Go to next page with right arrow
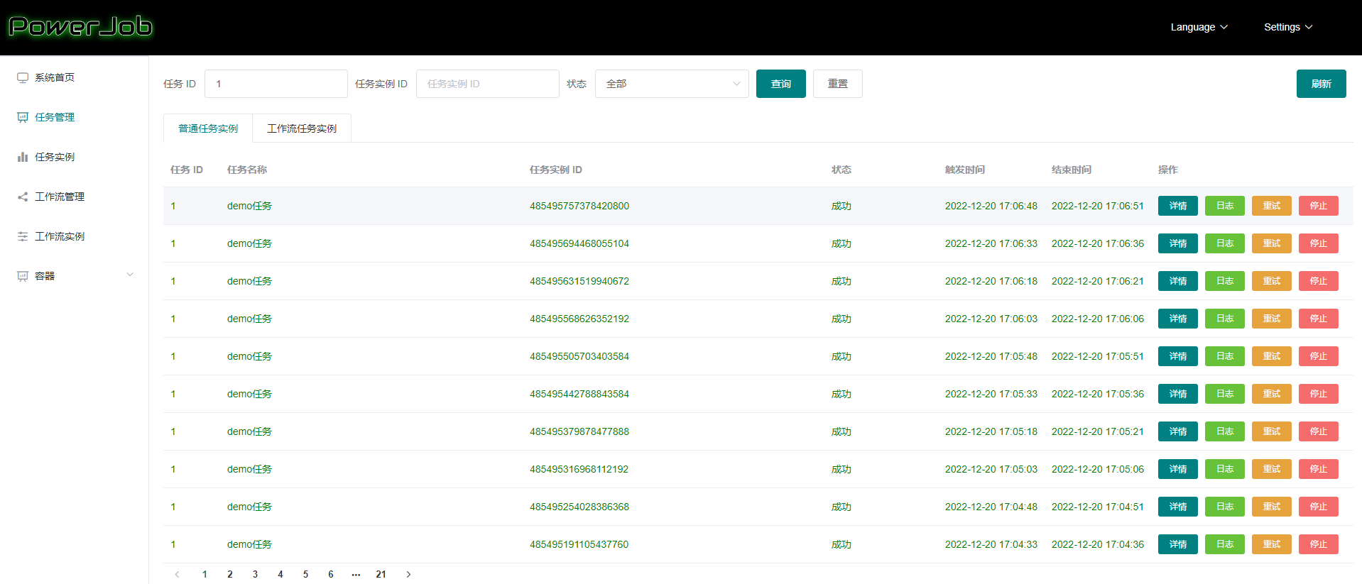The image size is (1362, 584). click(408, 574)
